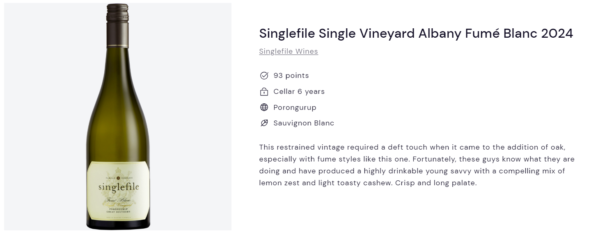The height and width of the screenshot is (232, 589).
Task: Open the wine bottle product image
Action: [118, 116]
